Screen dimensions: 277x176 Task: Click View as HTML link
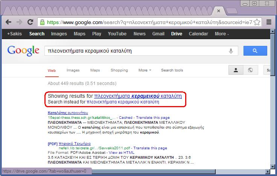point(122,153)
